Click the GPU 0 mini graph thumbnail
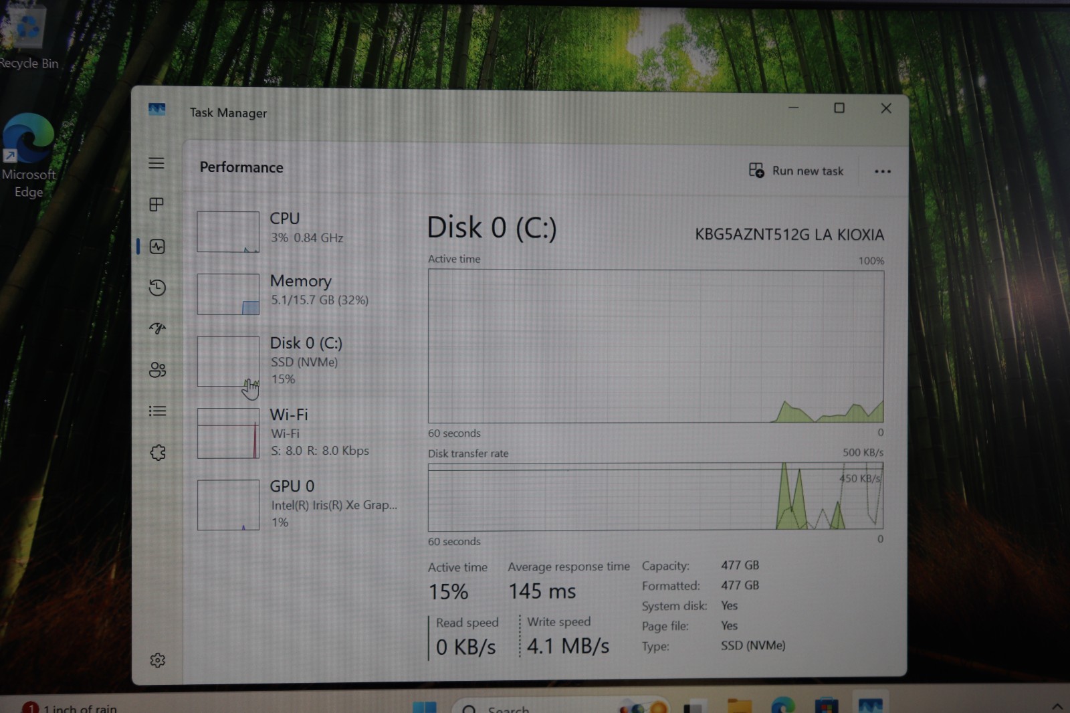The image size is (1070, 713). click(228, 505)
